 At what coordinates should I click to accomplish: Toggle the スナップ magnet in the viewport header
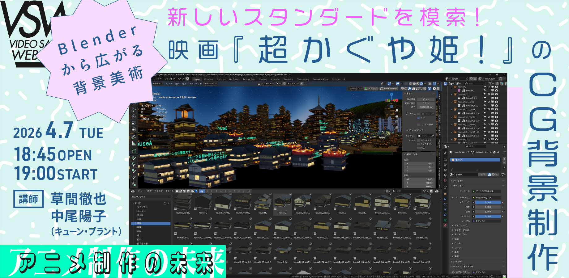366,88
